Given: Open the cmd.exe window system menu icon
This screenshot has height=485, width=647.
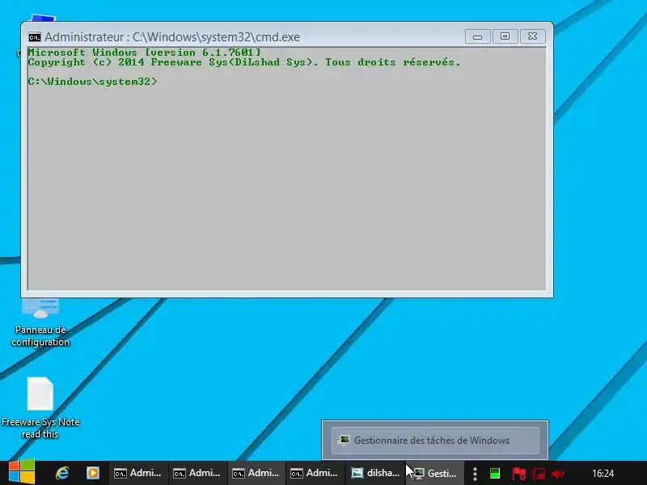Looking at the screenshot, I should tap(35, 37).
